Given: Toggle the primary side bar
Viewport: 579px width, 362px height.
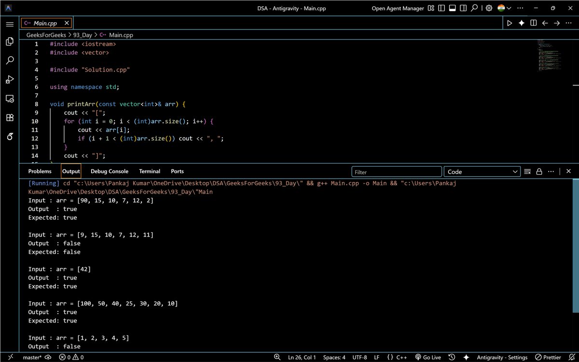Looking at the screenshot, I should click(x=441, y=8).
